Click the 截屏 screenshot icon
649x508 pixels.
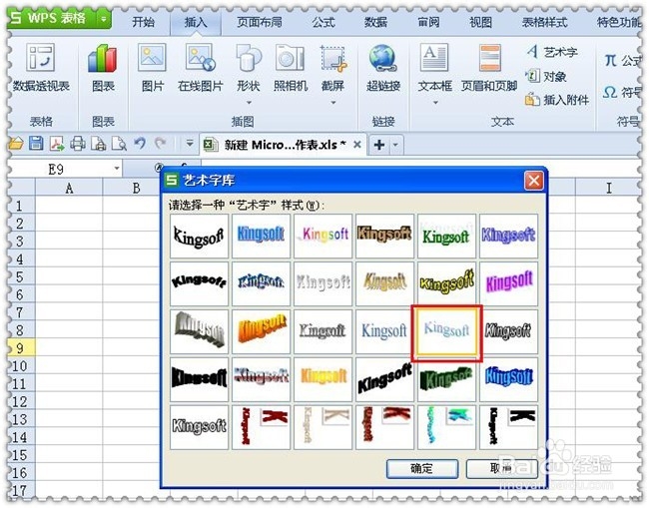[333, 58]
